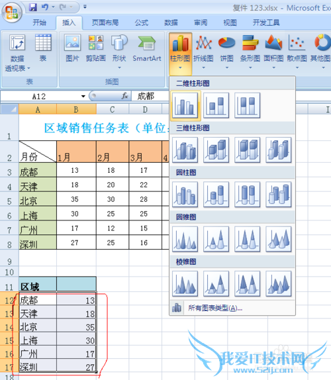Viewport: 331px width, 380px height.
Task: Select row 5 header
Action: pos(9,199)
